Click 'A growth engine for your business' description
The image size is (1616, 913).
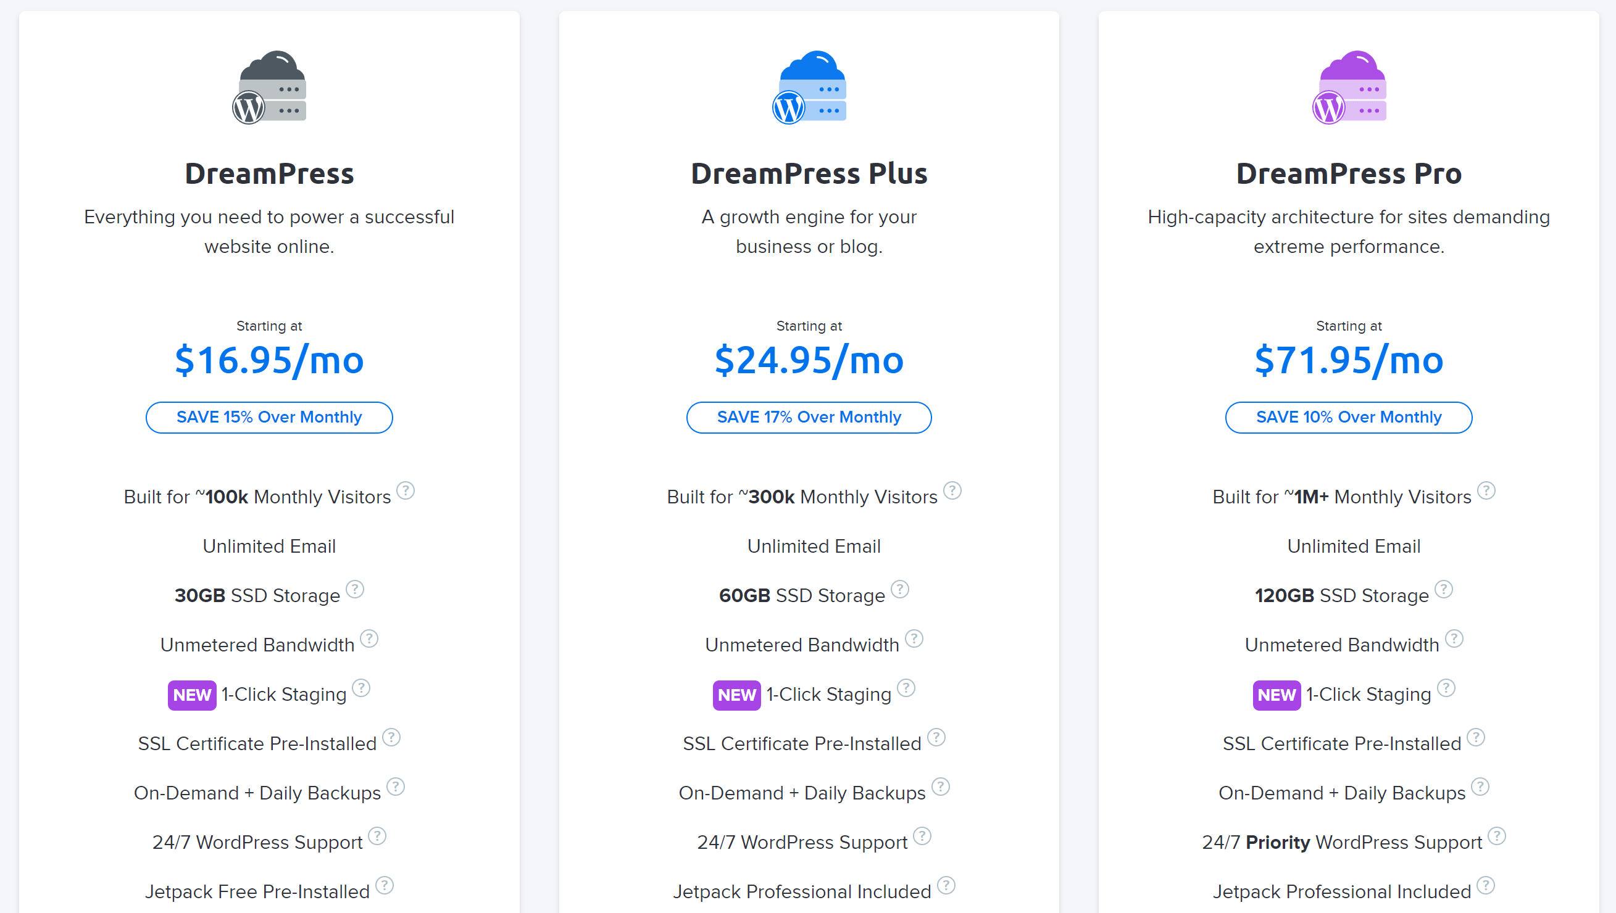809,232
